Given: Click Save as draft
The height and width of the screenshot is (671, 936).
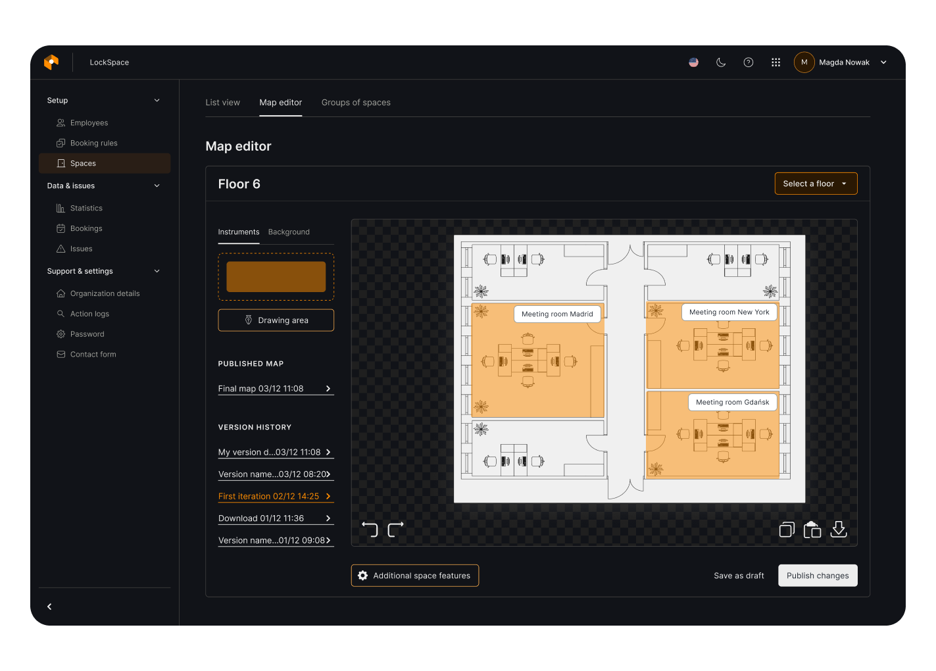Looking at the screenshot, I should 739,576.
